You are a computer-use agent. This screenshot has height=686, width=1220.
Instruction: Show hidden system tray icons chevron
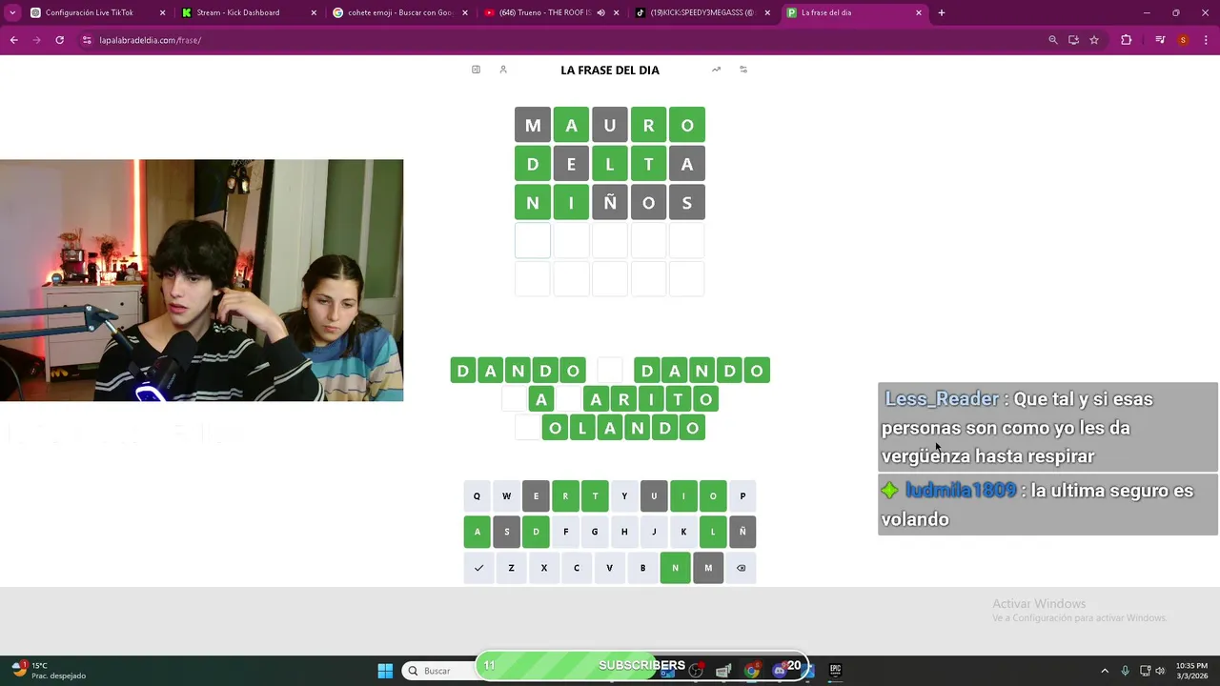coord(1105,671)
